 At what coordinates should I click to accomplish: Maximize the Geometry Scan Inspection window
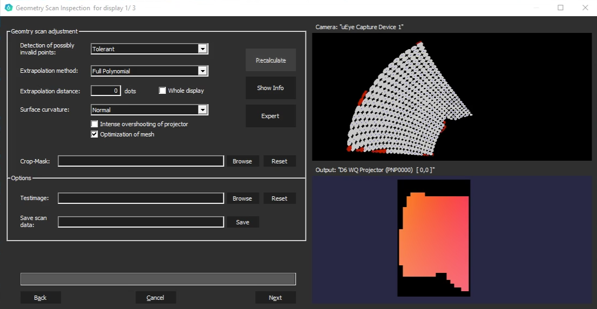560,8
